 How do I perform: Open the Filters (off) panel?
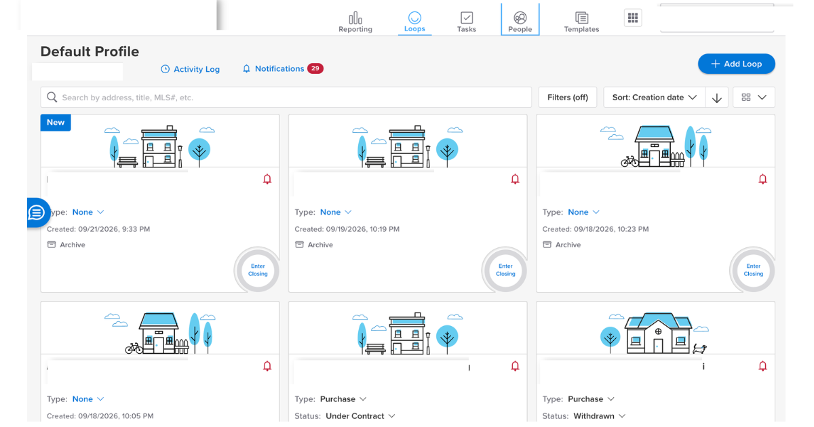[x=568, y=98]
